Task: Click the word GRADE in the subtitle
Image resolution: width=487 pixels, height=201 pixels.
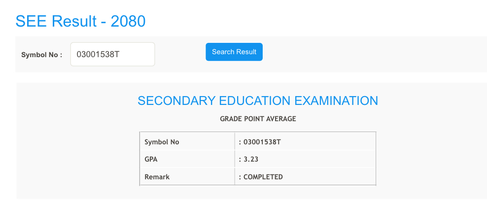Action: [x=230, y=119]
